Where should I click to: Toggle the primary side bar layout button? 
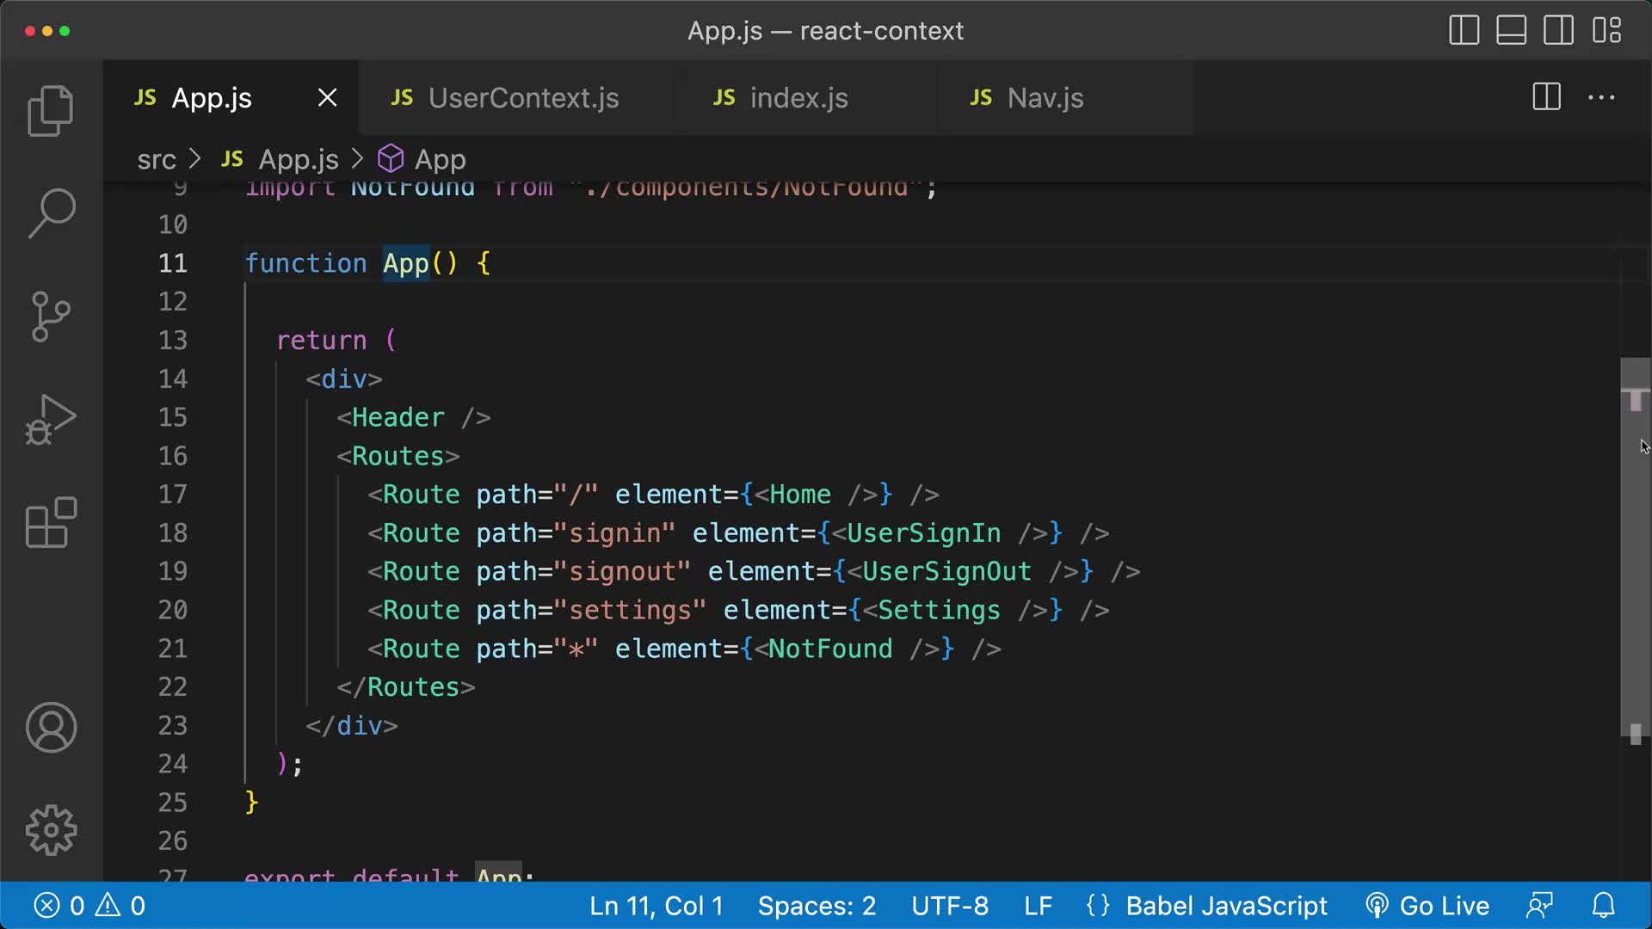1464,30
